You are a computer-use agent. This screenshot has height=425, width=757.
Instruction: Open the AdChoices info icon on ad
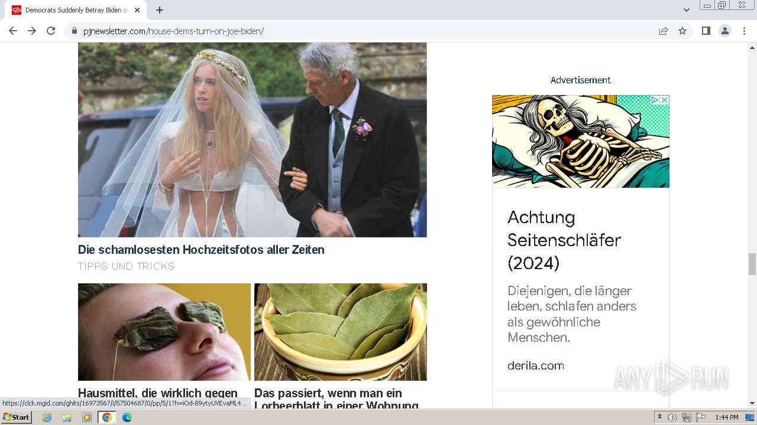(x=655, y=100)
